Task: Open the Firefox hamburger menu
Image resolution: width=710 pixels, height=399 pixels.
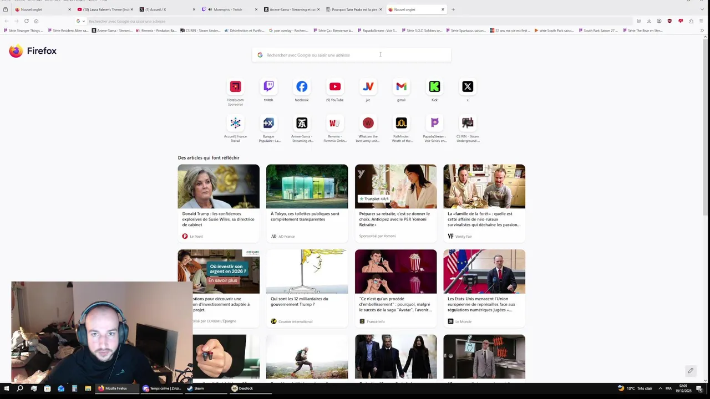Action: 701,21
